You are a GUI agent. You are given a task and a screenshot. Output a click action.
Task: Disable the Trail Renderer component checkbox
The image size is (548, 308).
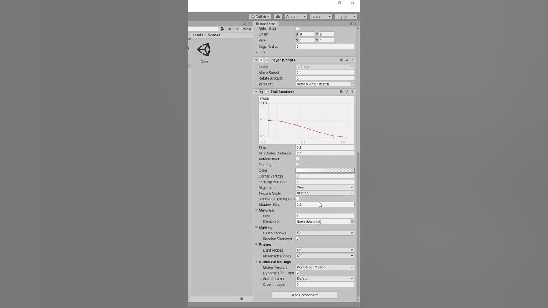[x=267, y=92]
